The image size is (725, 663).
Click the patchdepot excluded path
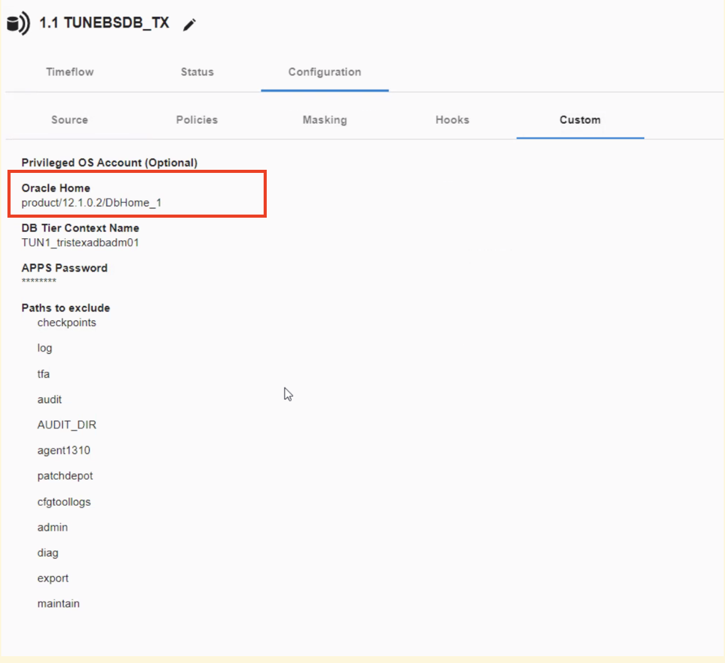pyautogui.click(x=65, y=476)
